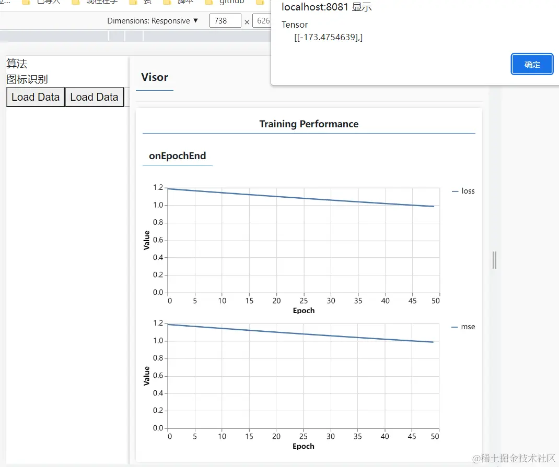This screenshot has height=467, width=559.
Task: Click the 确定 button in the alert dialog
Action: coord(532,64)
